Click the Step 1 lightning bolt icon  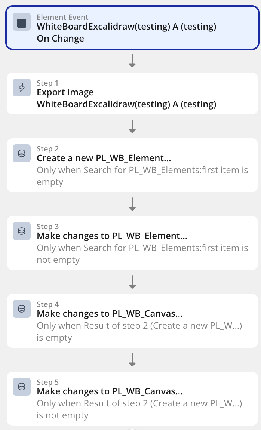pos(22,87)
